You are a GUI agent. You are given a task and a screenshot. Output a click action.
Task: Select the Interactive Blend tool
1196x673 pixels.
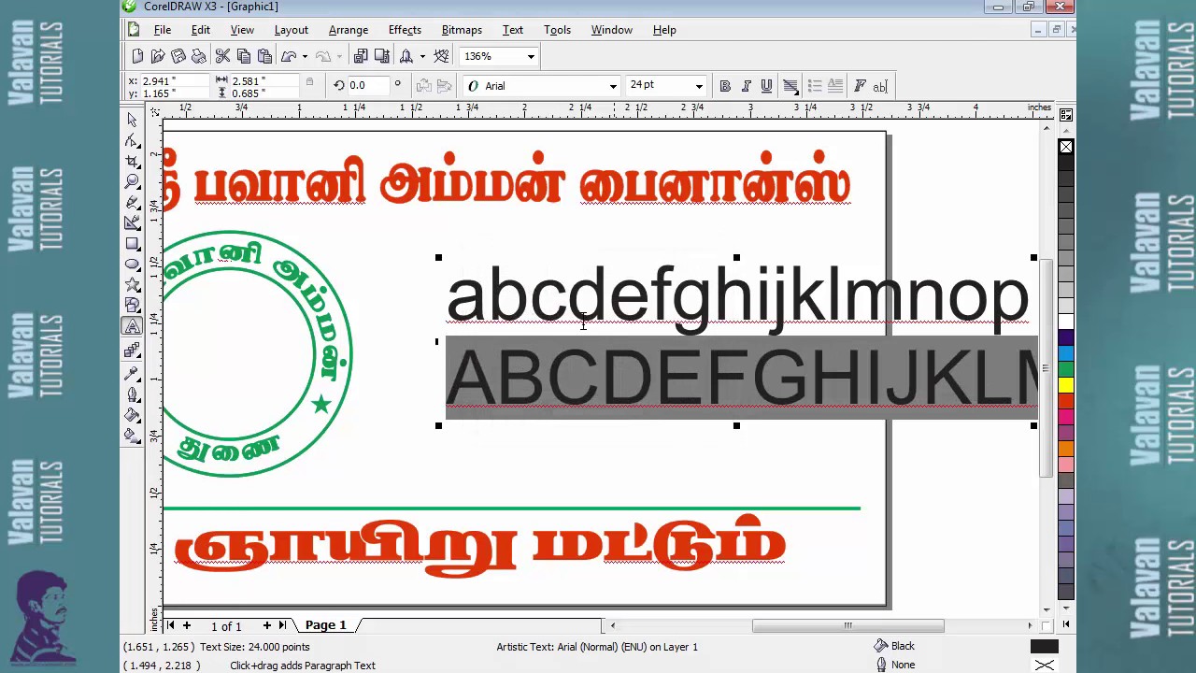pos(132,351)
